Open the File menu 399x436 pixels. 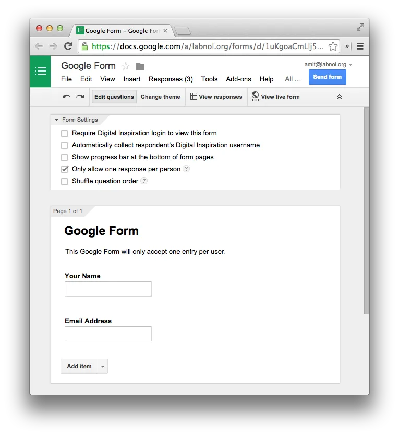click(66, 79)
